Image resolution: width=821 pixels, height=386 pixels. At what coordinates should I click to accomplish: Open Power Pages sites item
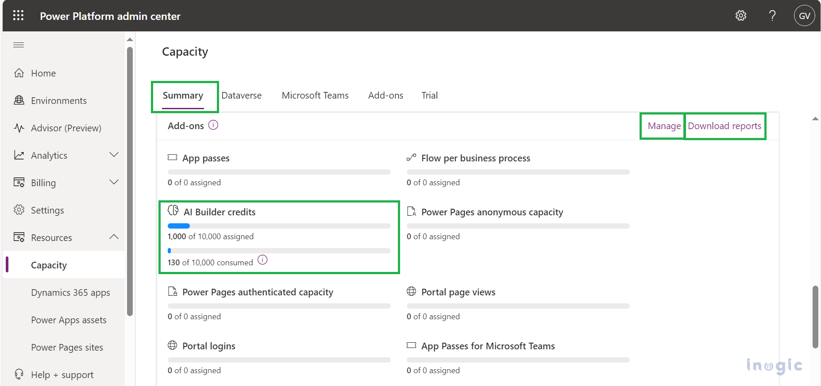point(67,348)
